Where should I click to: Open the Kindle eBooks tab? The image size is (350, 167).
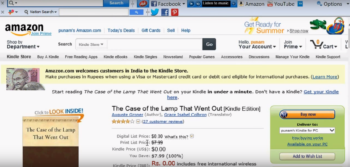[x=115, y=57]
